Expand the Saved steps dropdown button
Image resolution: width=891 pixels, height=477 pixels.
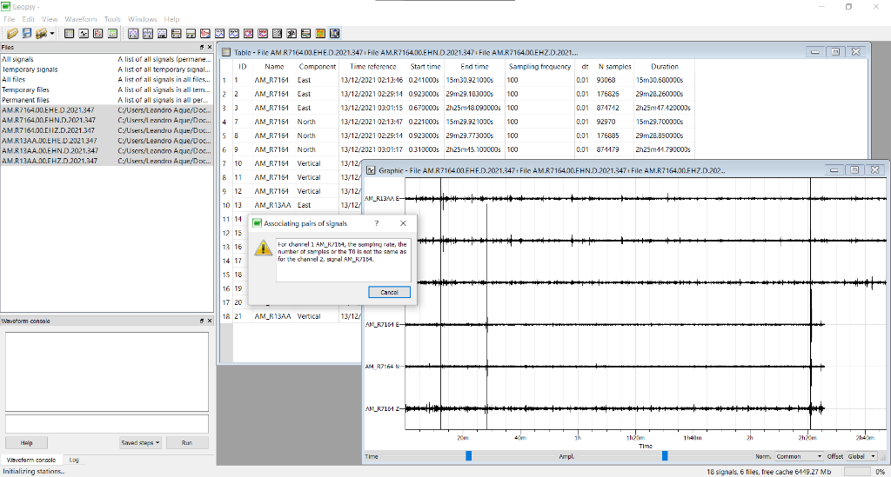pyautogui.click(x=141, y=443)
